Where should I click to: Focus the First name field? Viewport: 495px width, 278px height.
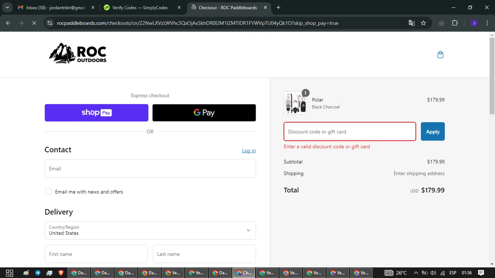96,254
